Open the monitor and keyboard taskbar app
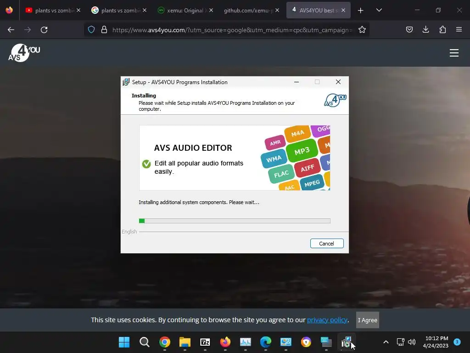 pyautogui.click(x=326, y=342)
